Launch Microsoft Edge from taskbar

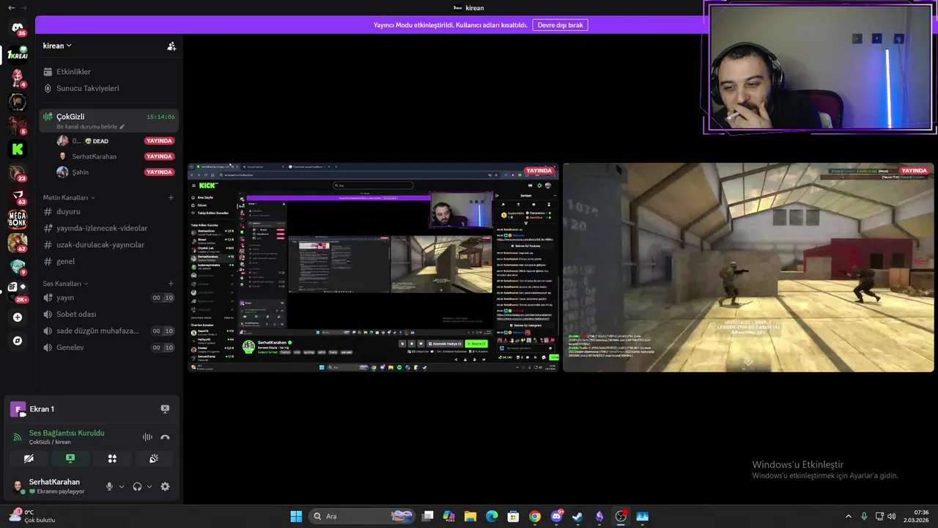click(x=492, y=516)
